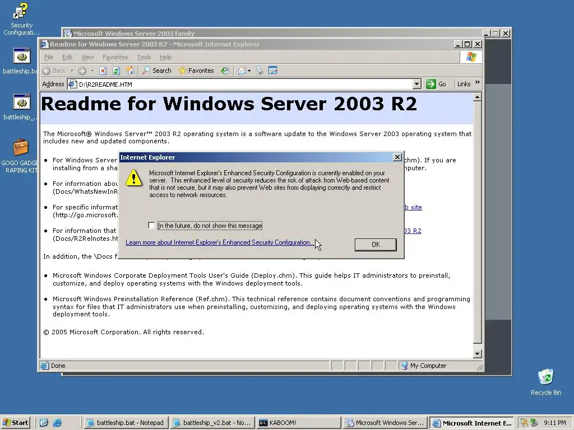Screen dimensions: 574x430
Task: Open the History icon in toolbar
Action: (x=225, y=71)
